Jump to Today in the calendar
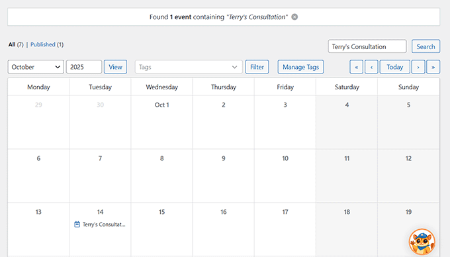The image size is (450, 257). pyautogui.click(x=394, y=67)
